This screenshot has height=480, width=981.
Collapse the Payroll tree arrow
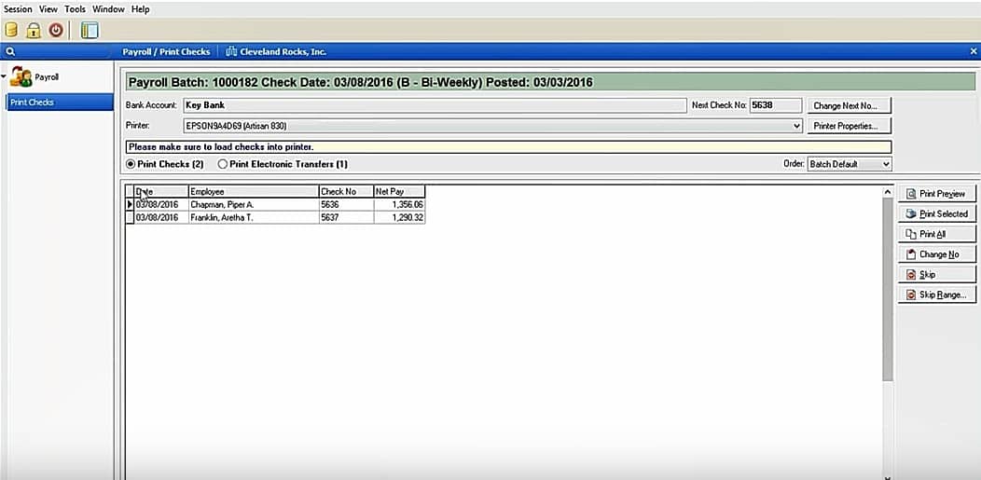coord(5,76)
